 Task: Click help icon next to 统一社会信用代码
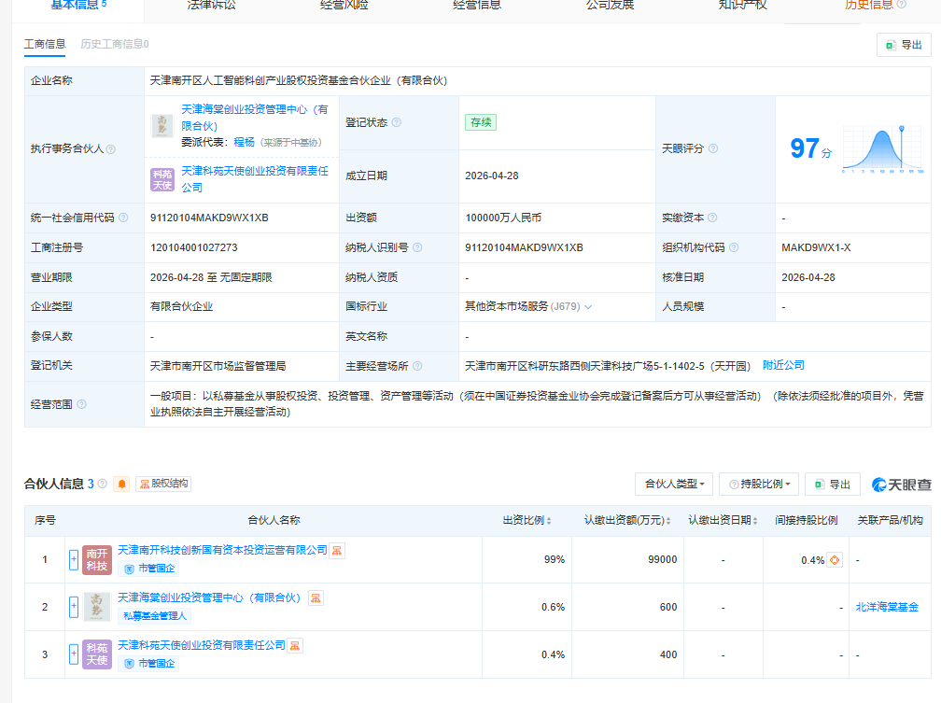[x=123, y=218]
